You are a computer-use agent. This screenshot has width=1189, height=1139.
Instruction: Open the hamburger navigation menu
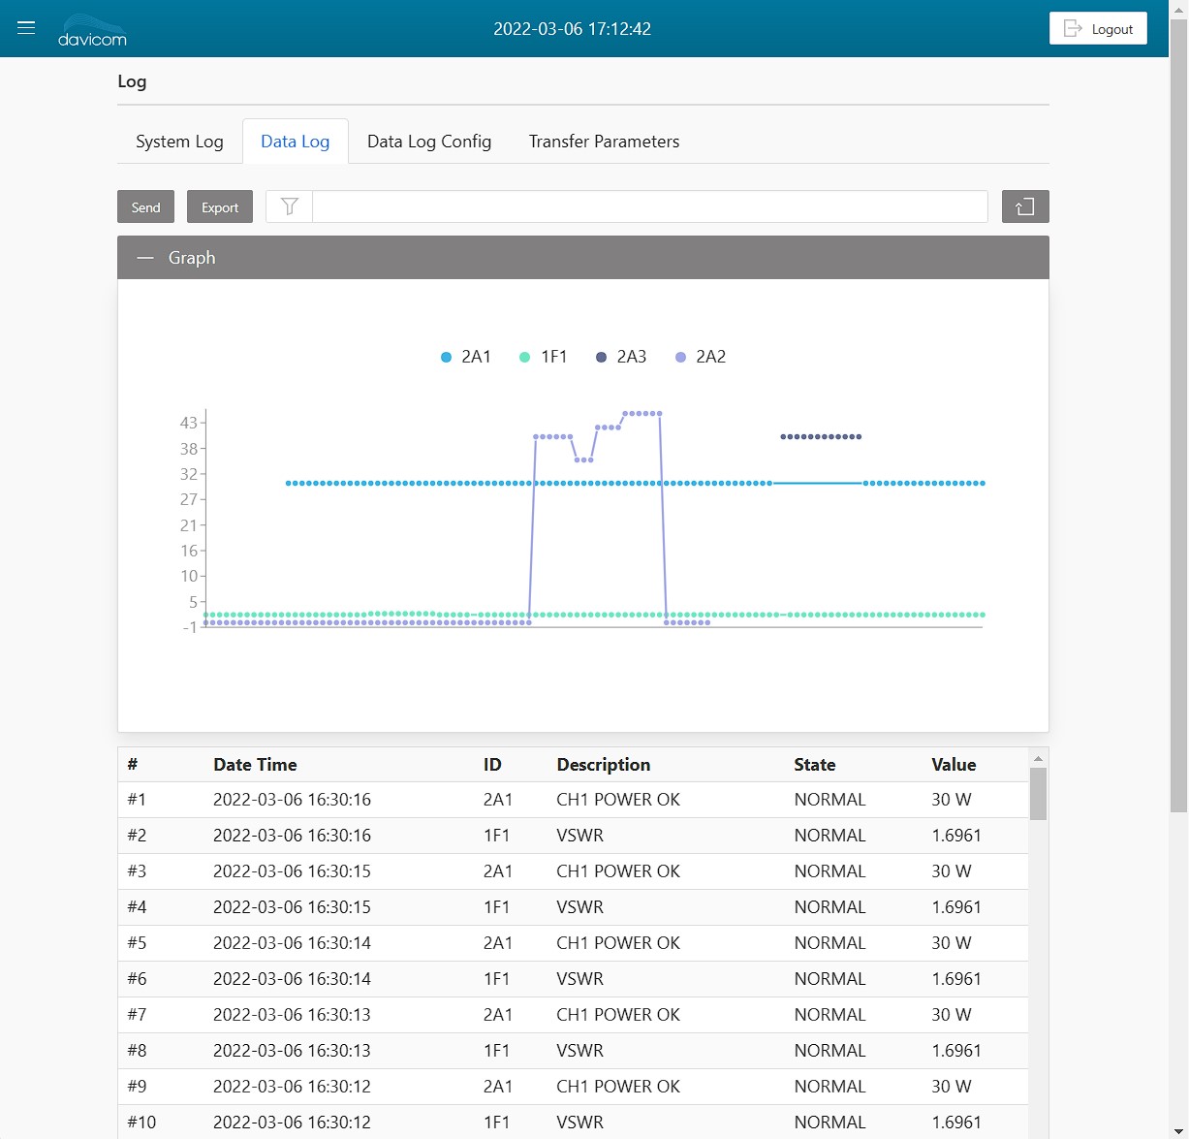(26, 28)
